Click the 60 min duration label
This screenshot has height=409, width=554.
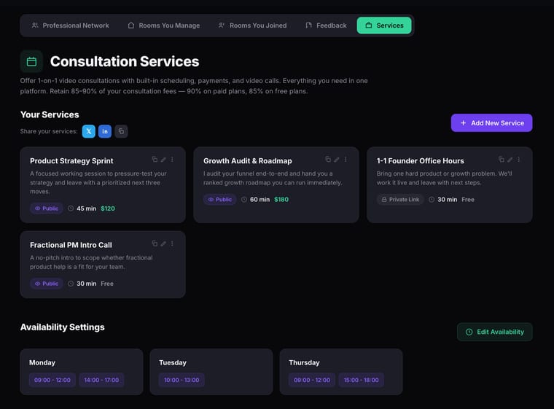pyautogui.click(x=260, y=200)
